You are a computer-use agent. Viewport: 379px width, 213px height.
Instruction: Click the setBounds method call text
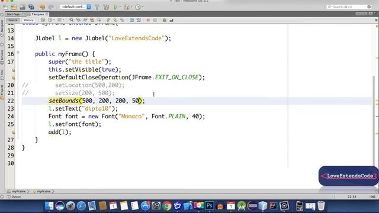(63, 101)
